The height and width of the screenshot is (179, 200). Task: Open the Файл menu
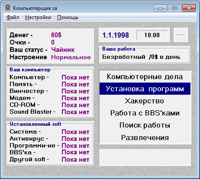click(13, 17)
